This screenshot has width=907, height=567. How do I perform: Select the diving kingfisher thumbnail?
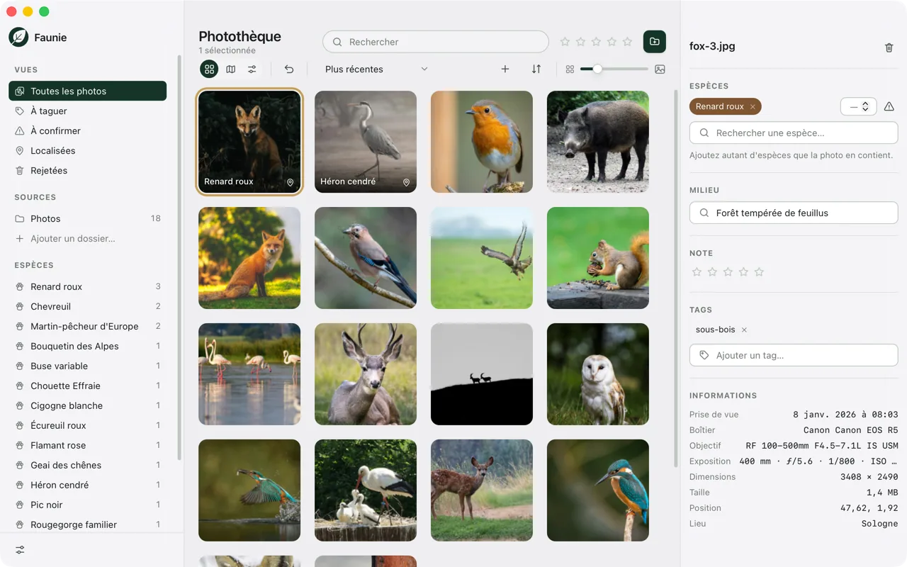pos(249,490)
